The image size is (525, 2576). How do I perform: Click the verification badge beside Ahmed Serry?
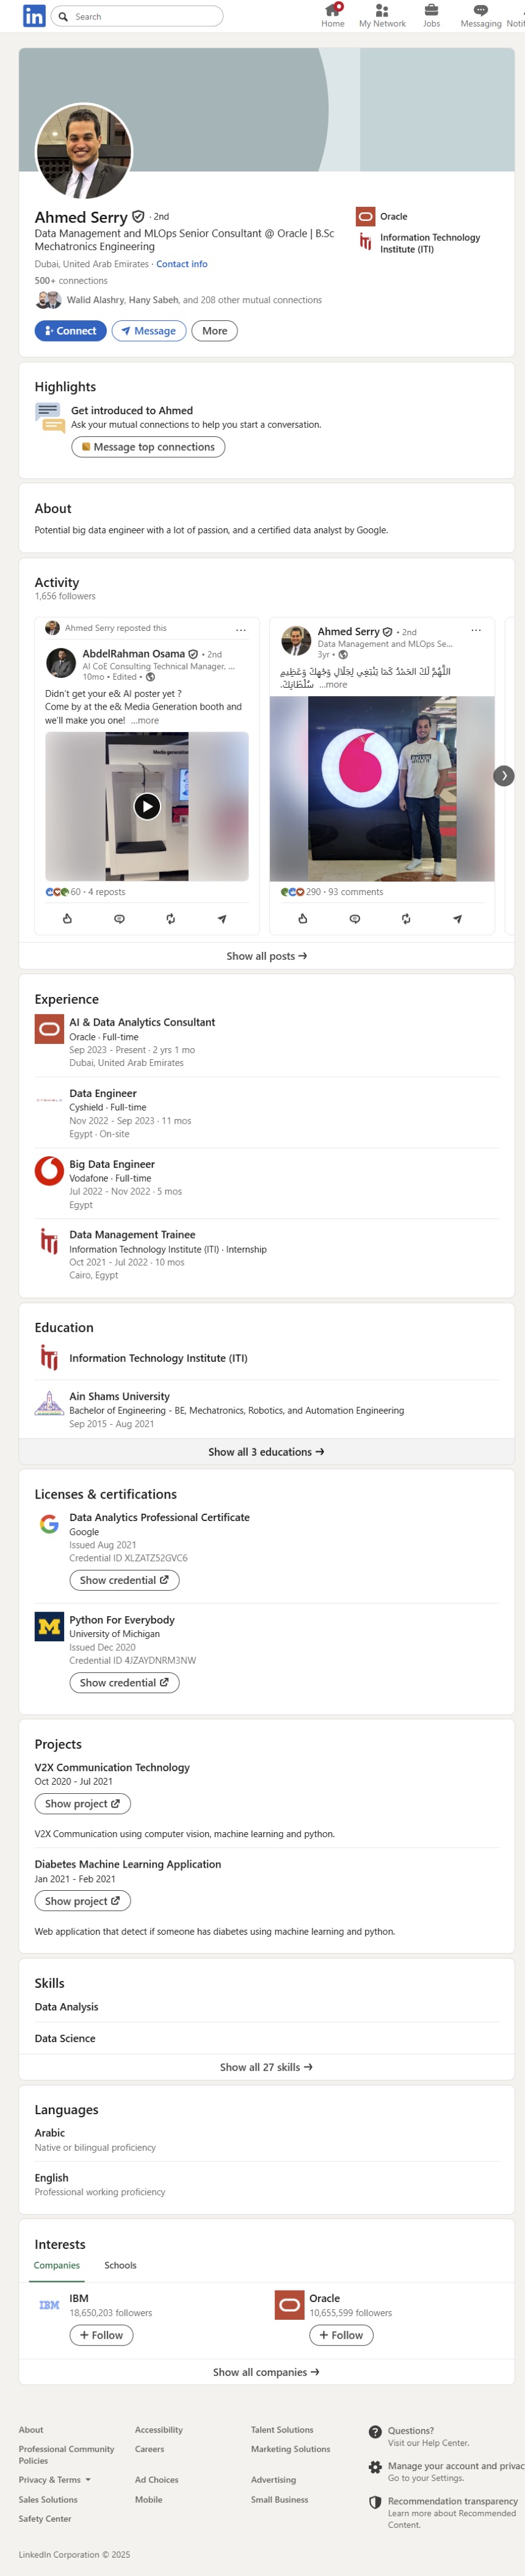tap(138, 216)
